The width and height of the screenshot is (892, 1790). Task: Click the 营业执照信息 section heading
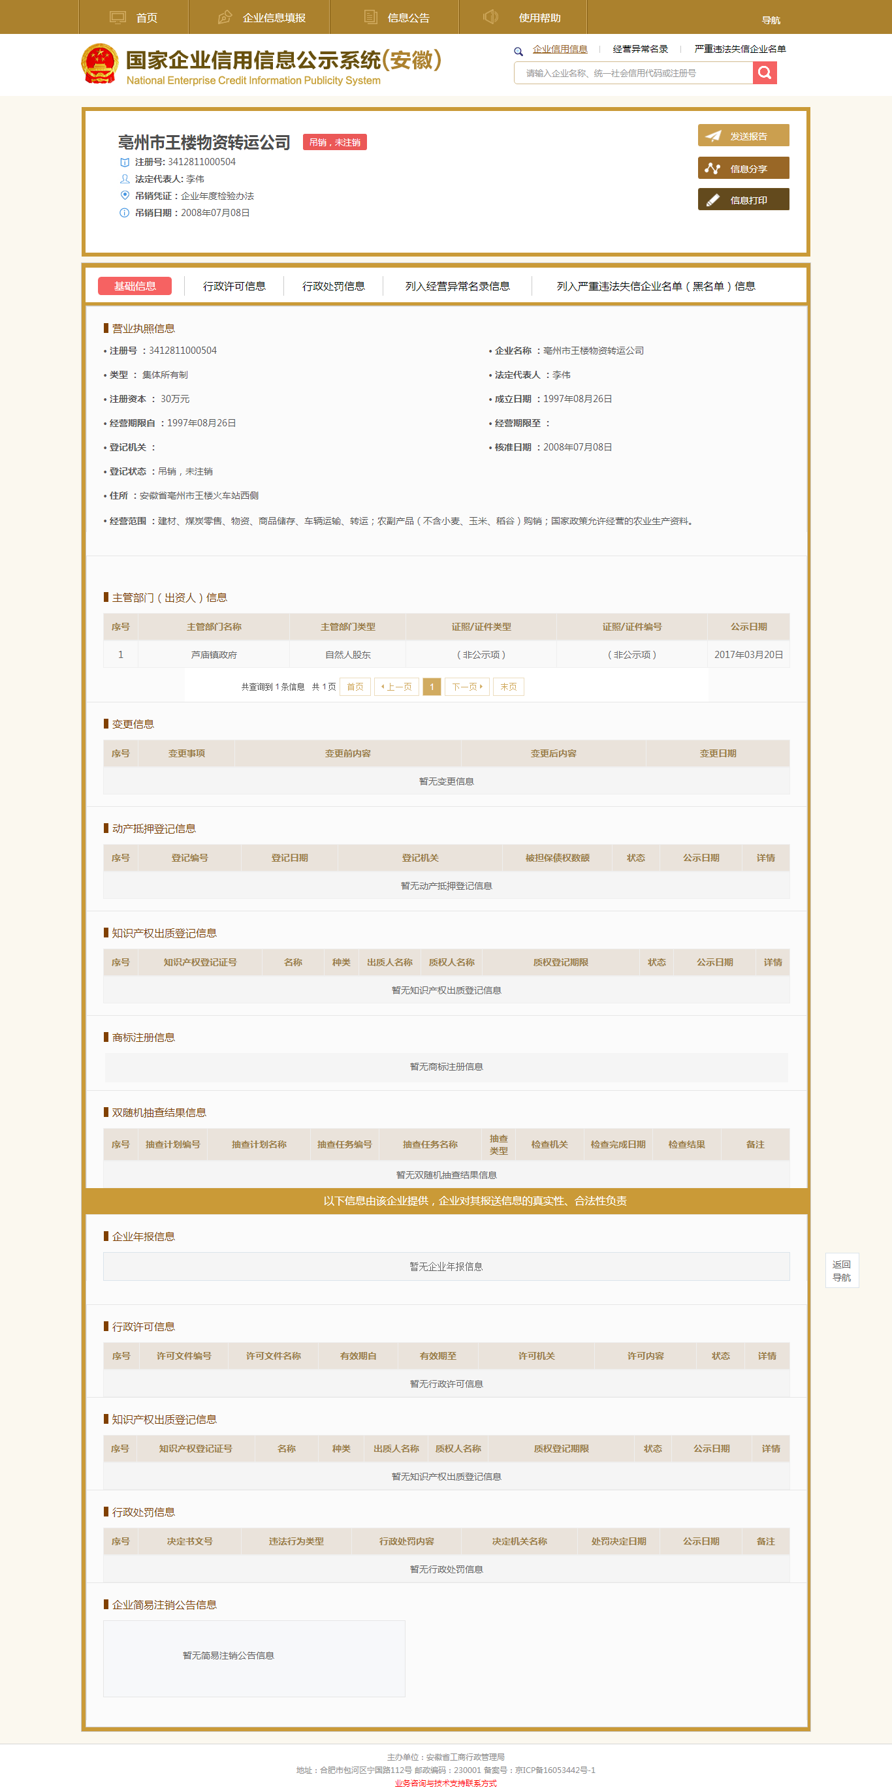click(143, 328)
